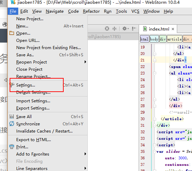Choose New Project from Existing Files...
Viewport: 192px width, 171px height.
tap(47, 48)
